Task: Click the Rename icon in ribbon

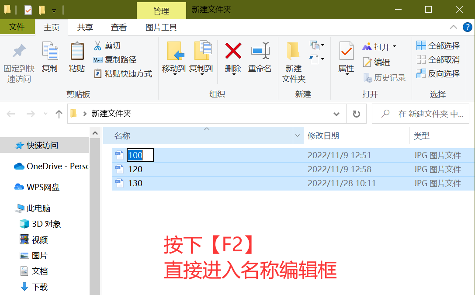Action: click(260, 51)
